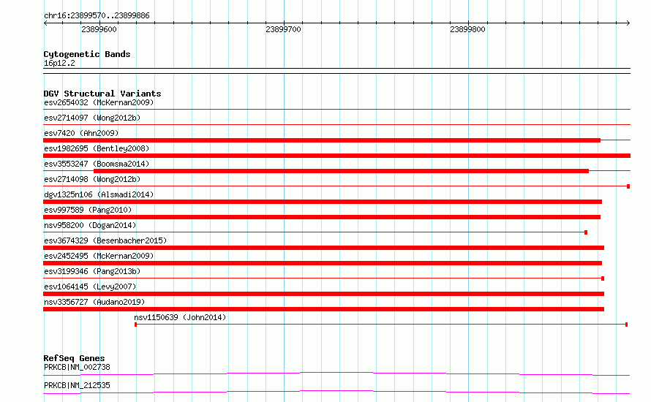Click the esv7420 thick red variant bar
This screenshot has width=651, height=402.
click(322, 140)
